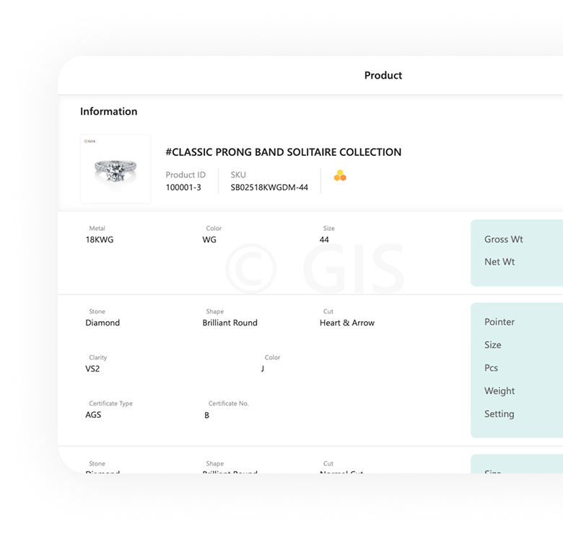Click the orange honeycomb icon beside SKU
The height and width of the screenshot is (534, 563).
click(x=340, y=175)
